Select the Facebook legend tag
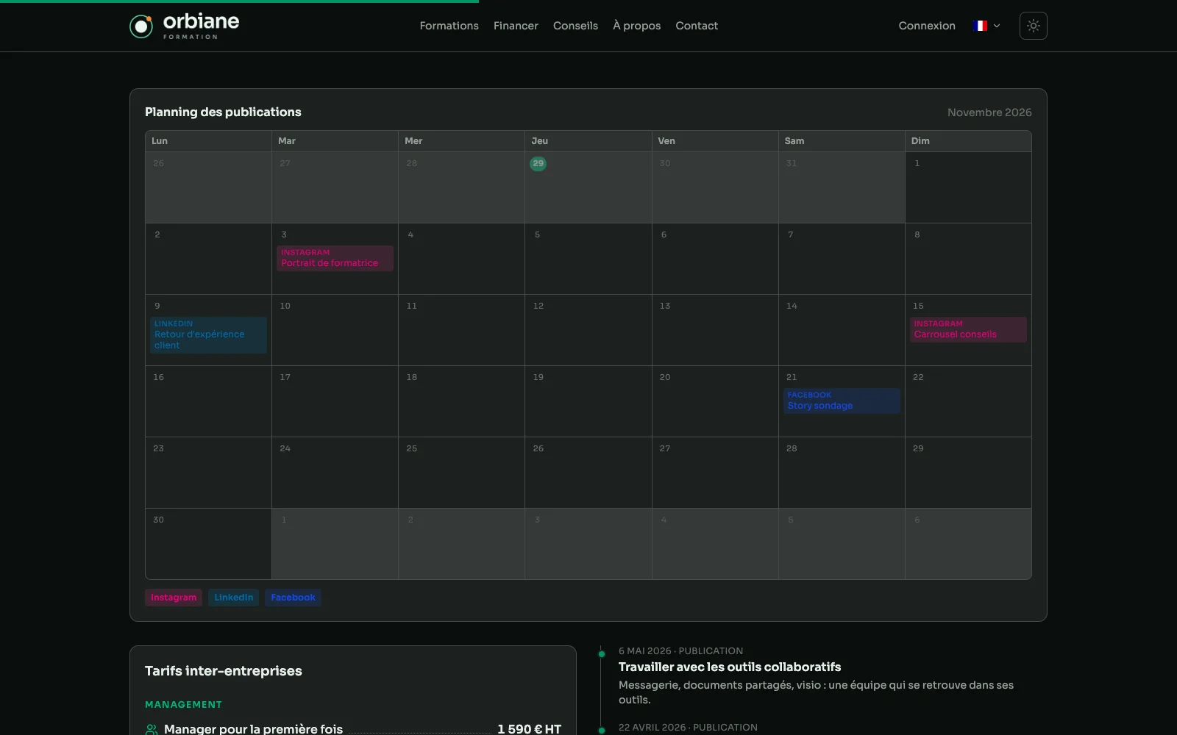The height and width of the screenshot is (735, 1177). [x=293, y=598]
